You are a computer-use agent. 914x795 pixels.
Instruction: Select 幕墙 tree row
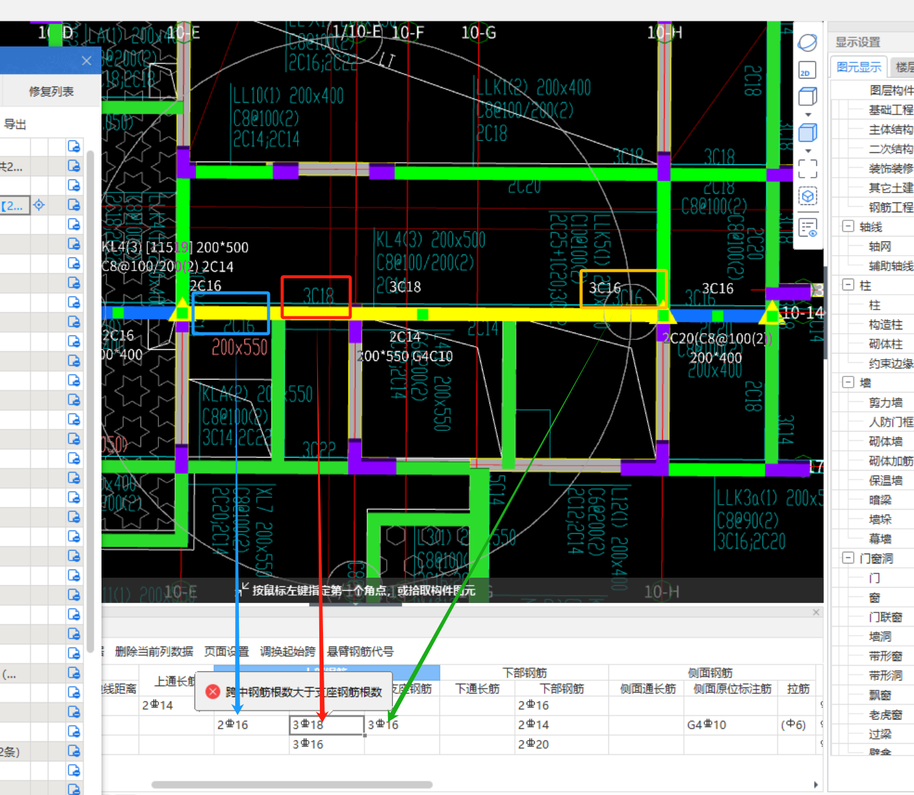pos(880,539)
